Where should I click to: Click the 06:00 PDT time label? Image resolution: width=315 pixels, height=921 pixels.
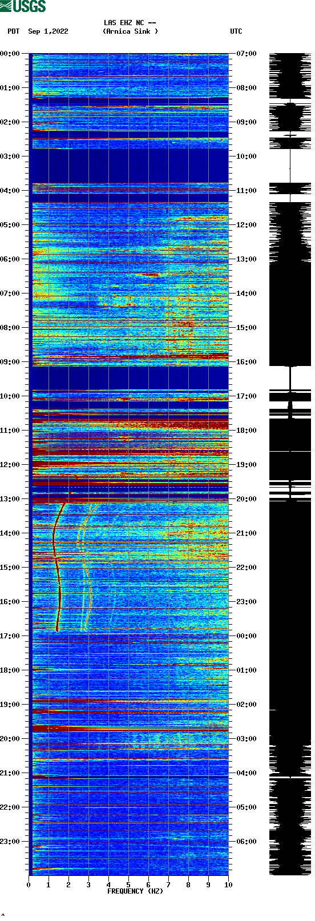10,259
